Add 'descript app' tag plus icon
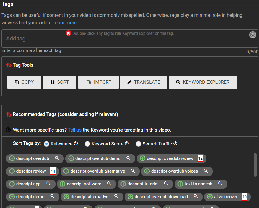The image size is (259, 208). pyautogui.click(x=12, y=184)
